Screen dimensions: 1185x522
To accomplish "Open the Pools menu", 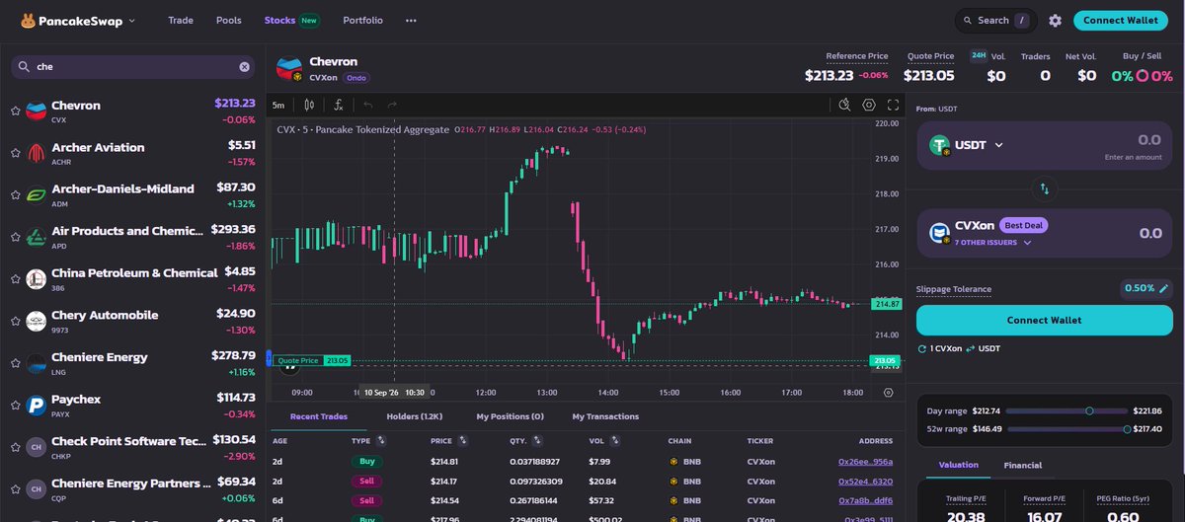I will [x=228, y=20].
